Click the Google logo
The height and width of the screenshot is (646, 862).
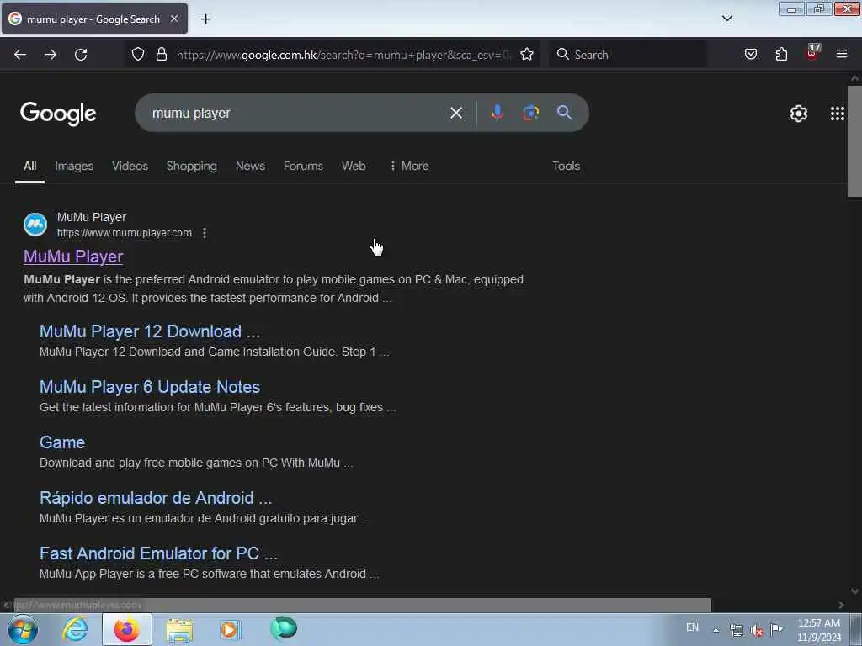pos(58,114)
